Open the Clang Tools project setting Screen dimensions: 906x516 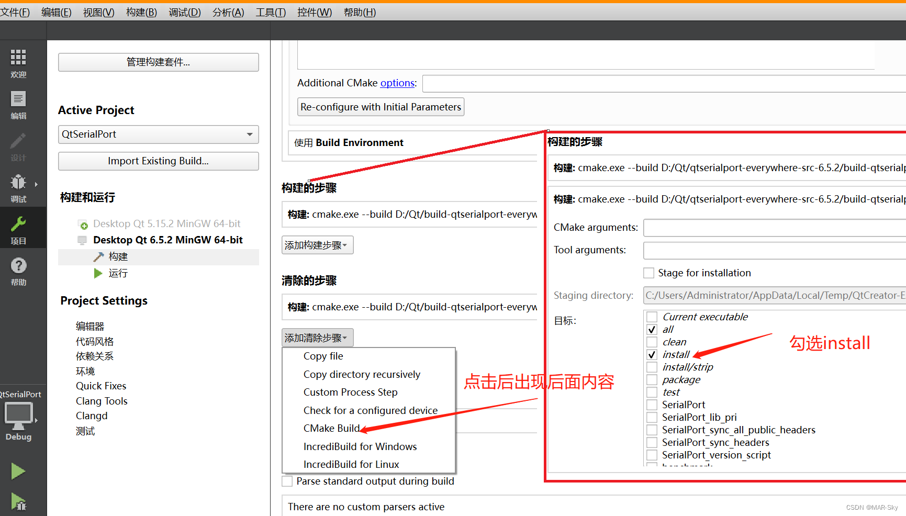tap(102, 401)
